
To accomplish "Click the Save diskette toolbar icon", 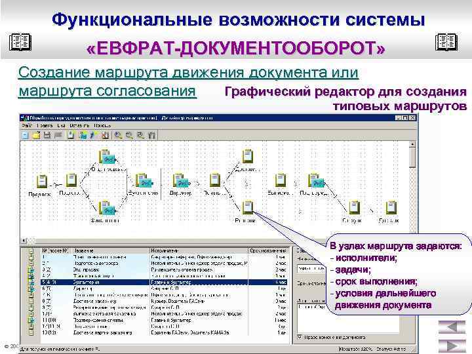I will (47, 135).
